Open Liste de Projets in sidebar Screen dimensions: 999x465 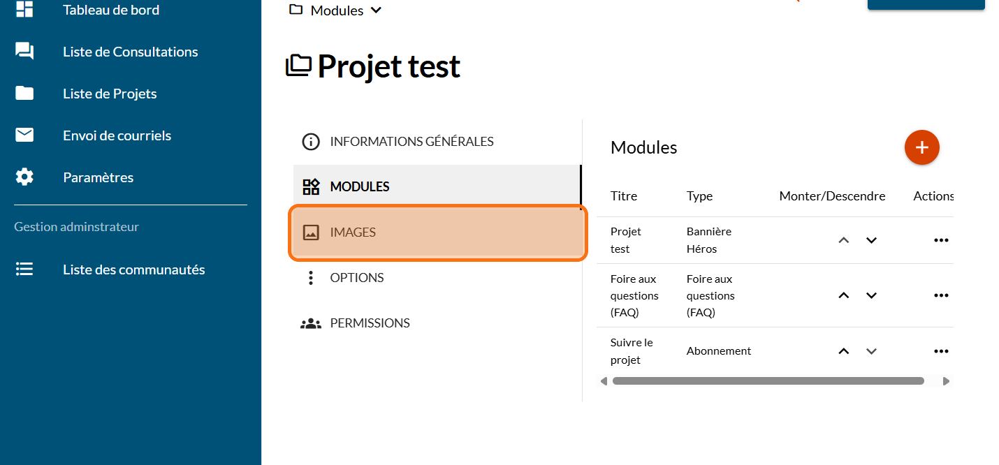110,94
